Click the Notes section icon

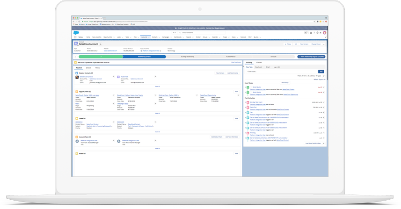(77, 153)
